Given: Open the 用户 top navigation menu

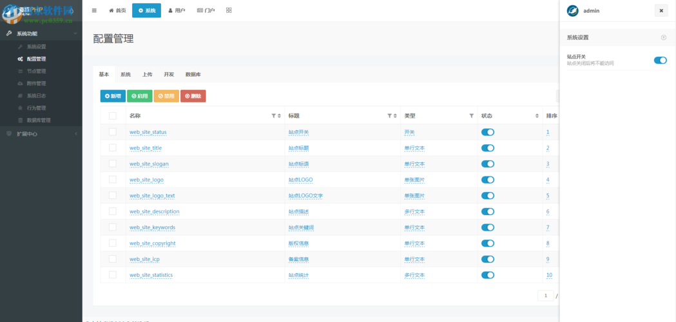Looking at the screenshot, I should pos(177,10).
